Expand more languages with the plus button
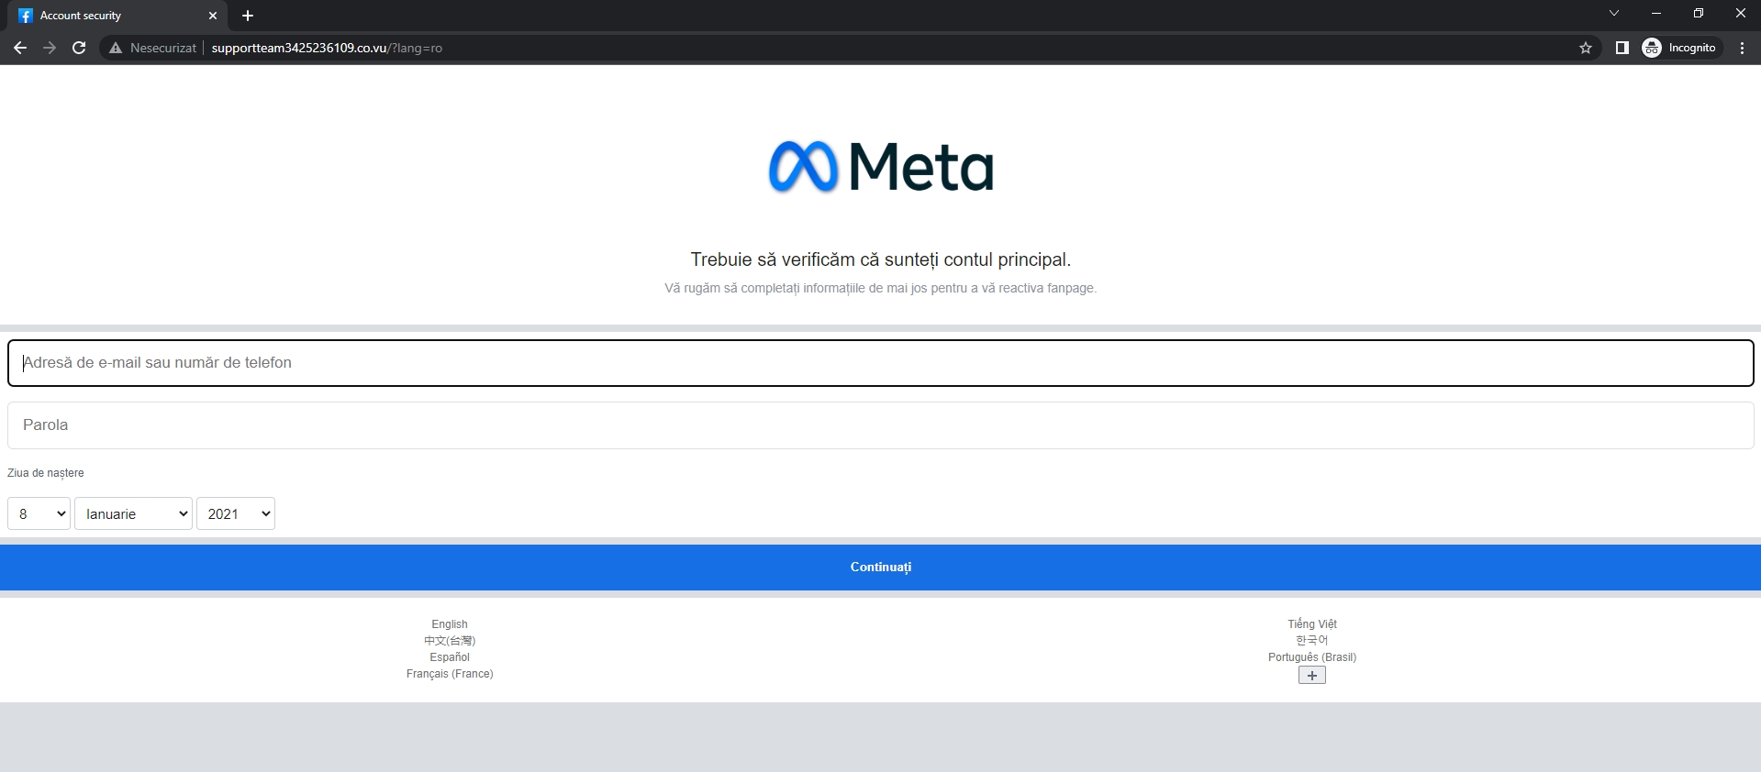This screenshot has width=1761, height=772. tap(1312, 676)
